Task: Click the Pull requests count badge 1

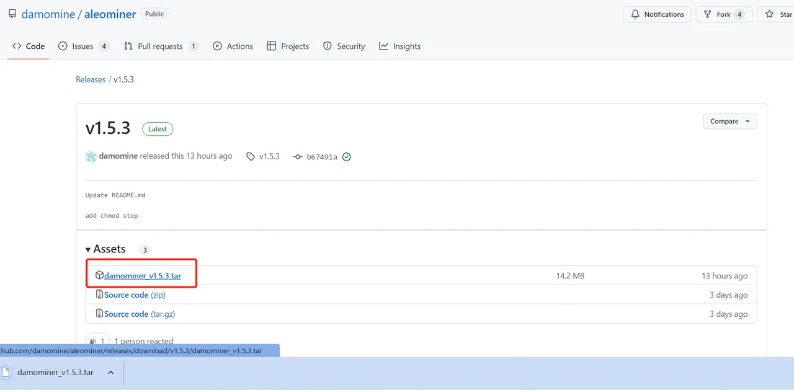Action: tap(193, 46)
